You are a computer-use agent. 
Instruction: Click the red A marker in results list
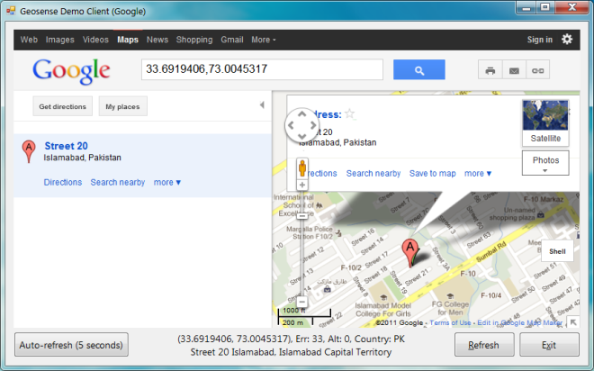click(29, 150)
